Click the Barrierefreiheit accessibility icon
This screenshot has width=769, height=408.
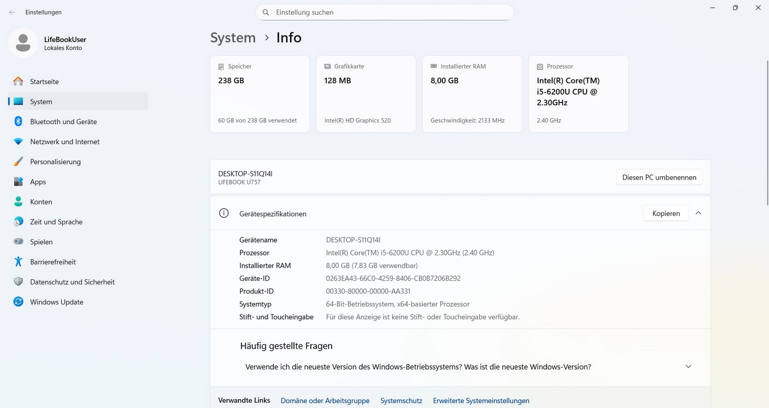point(19,262)
